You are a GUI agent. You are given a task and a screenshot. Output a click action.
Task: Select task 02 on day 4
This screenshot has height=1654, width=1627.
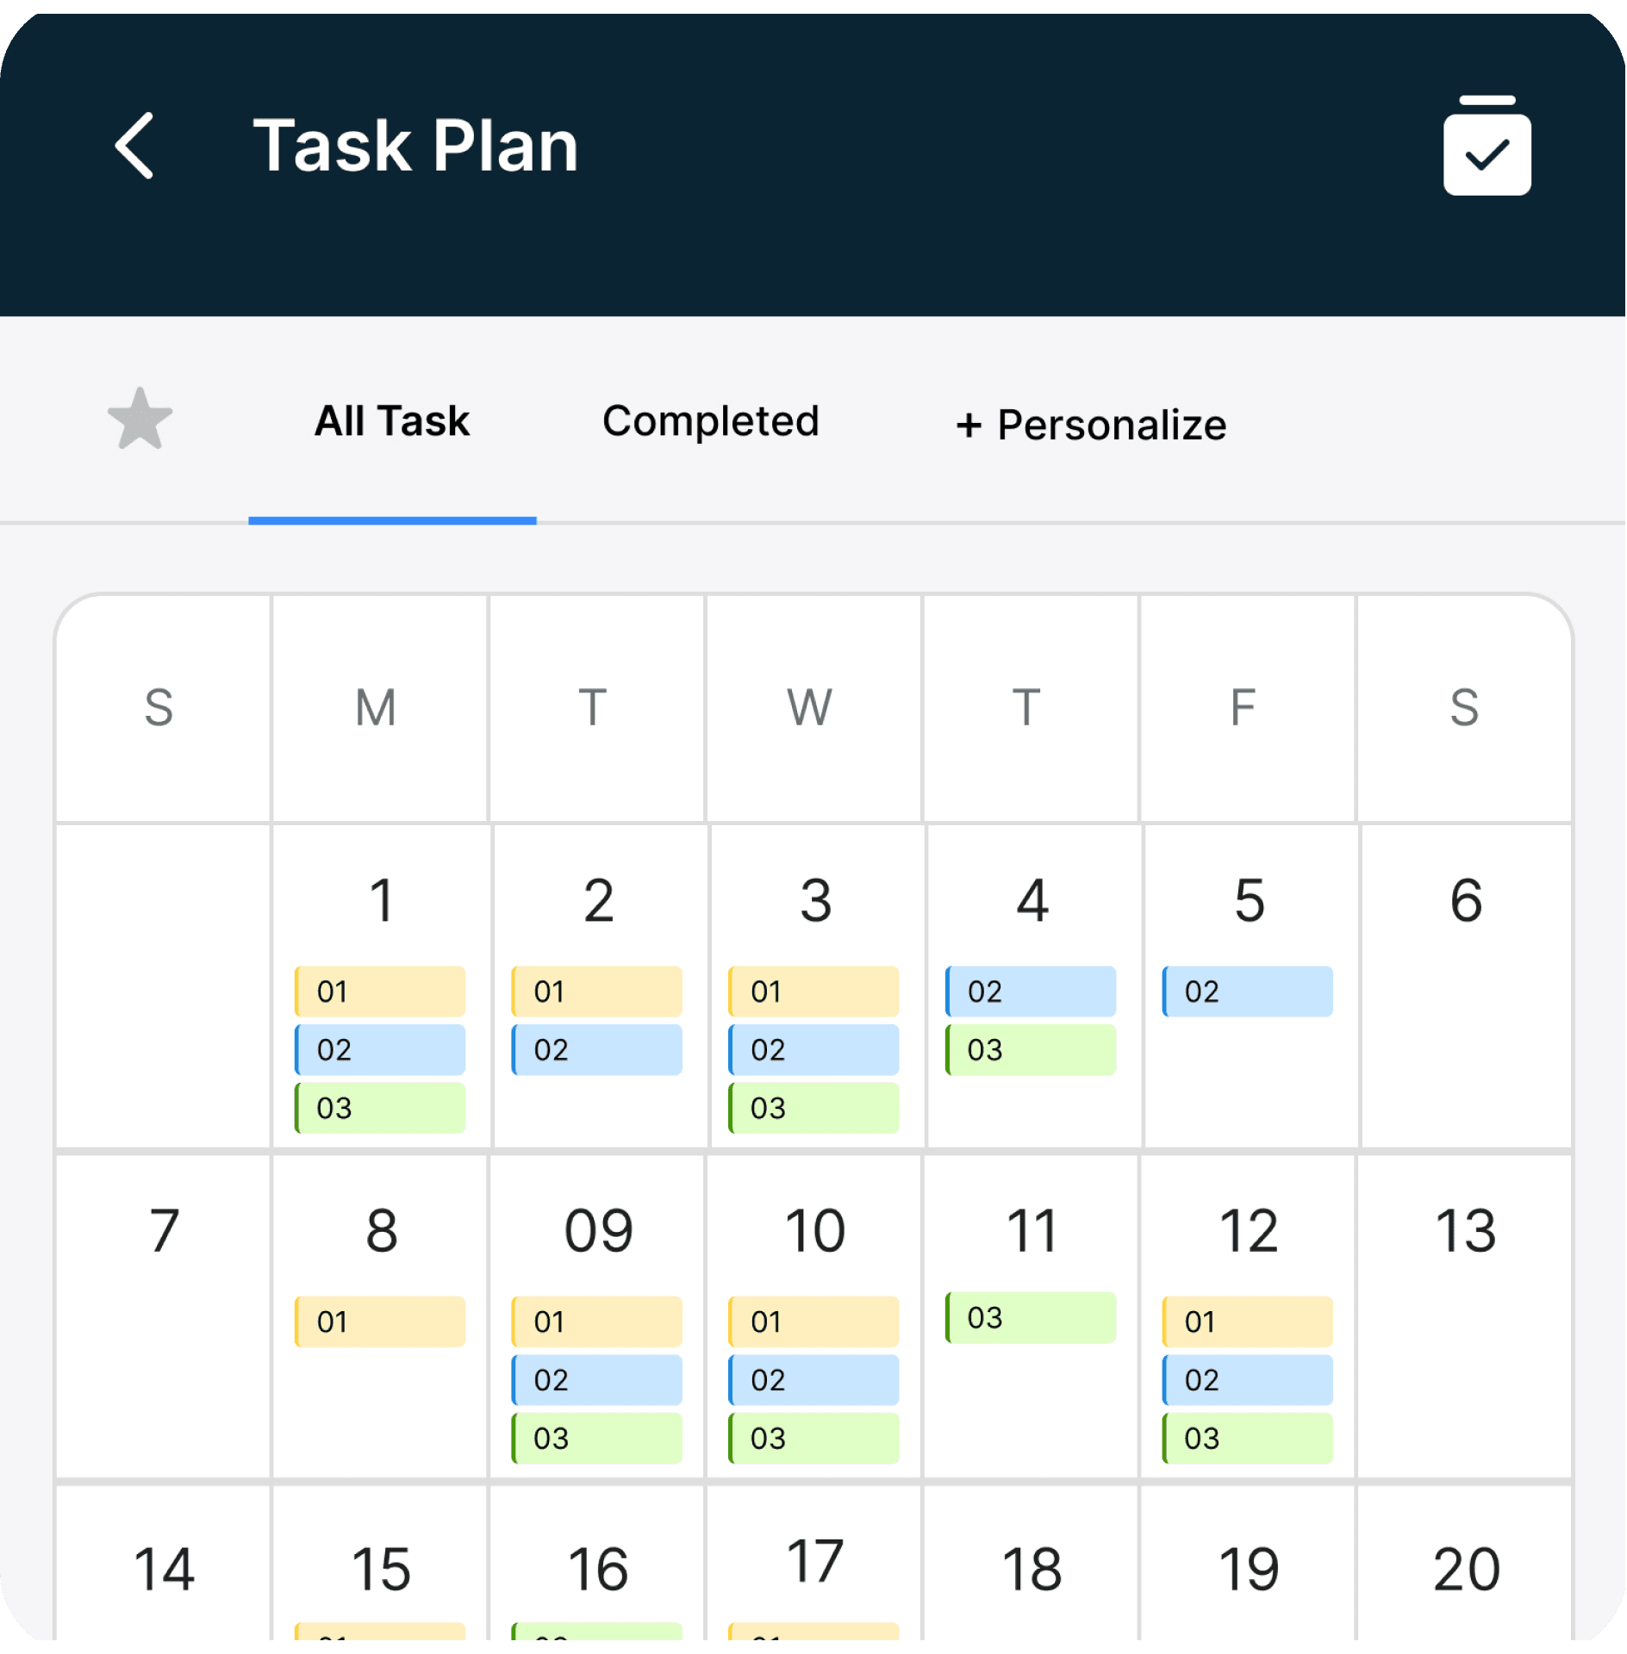coord(1030,992)
